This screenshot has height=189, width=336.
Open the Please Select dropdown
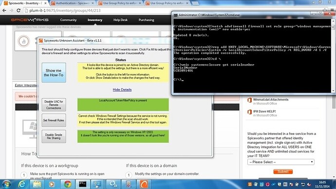click(x=281, y=162)
